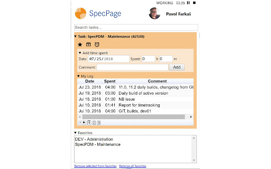The height and width of the screenshot is (169, 271).
Task: Select the Jul 23, 2018 log date
Action: coord(90,87)
